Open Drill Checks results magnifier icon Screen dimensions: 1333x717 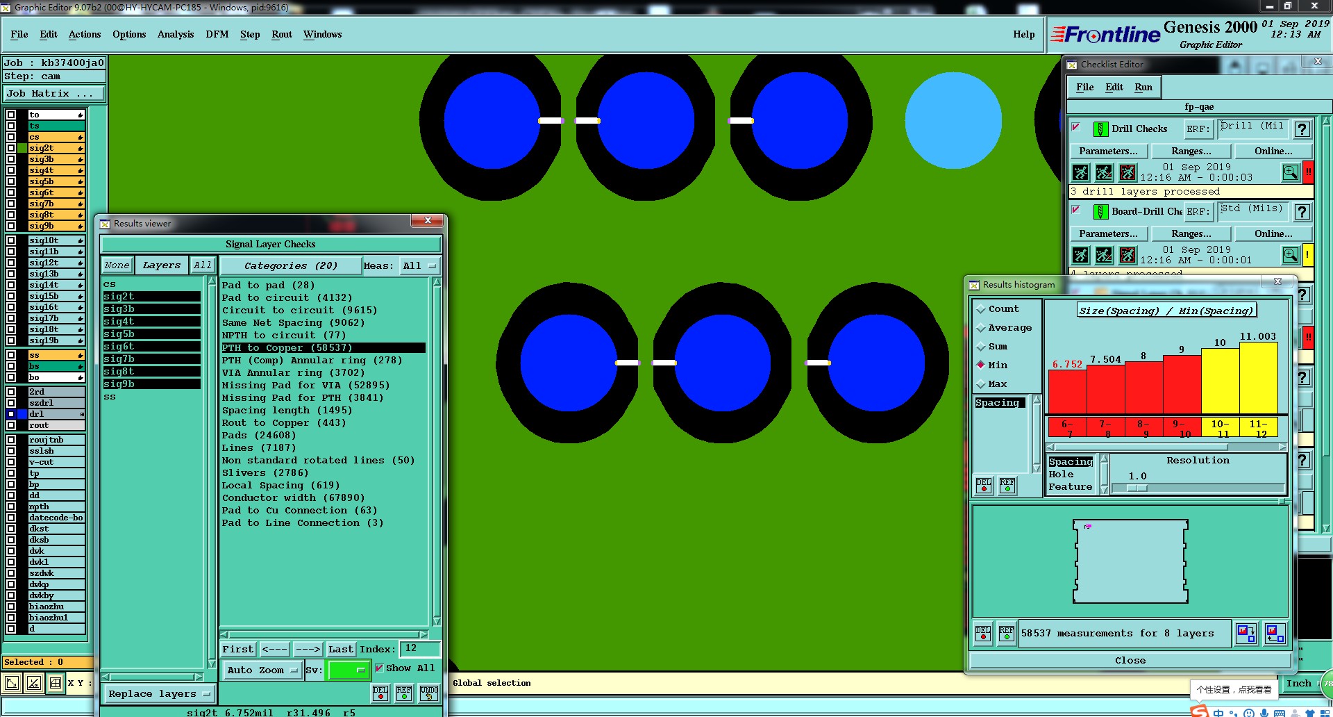pos(1290,172)
